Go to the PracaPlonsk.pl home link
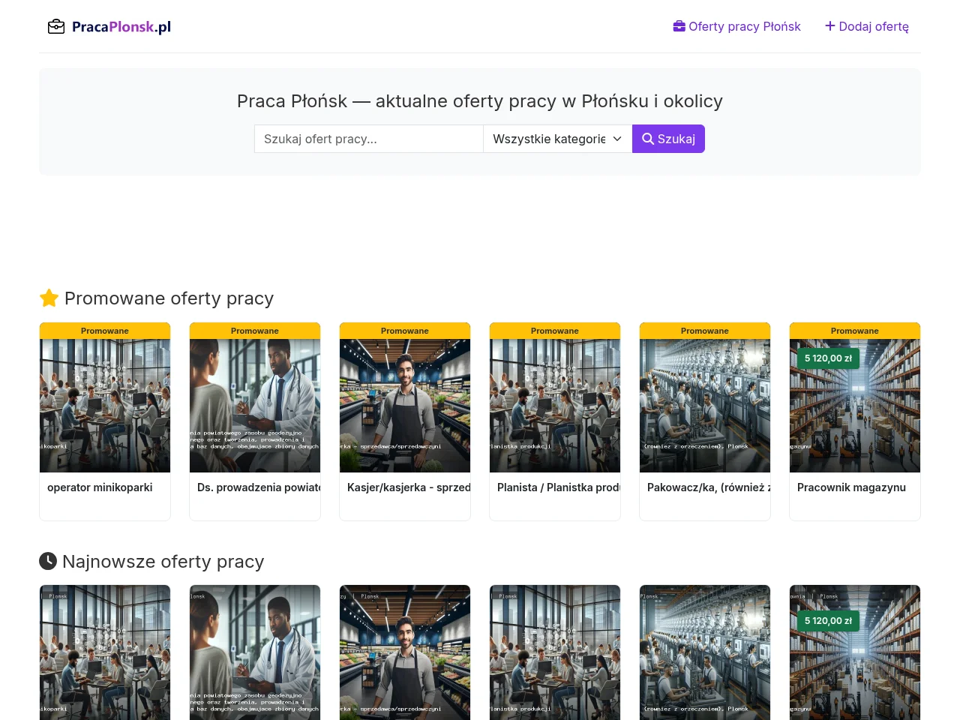The image size is (960, 720). tap(109, 27)
